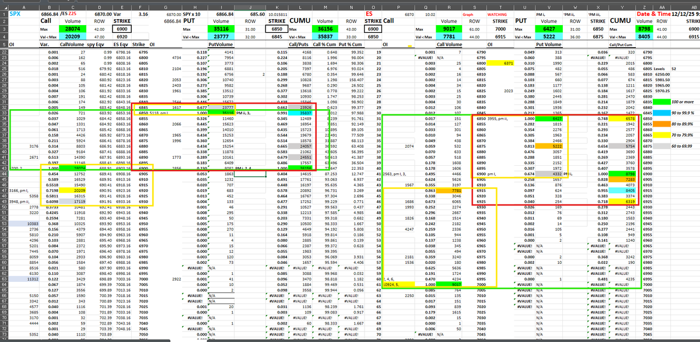This screenshot has width=700, height=342.
Task: Select the '3166, pm I,' cell in column A
Action: [25, 191]
